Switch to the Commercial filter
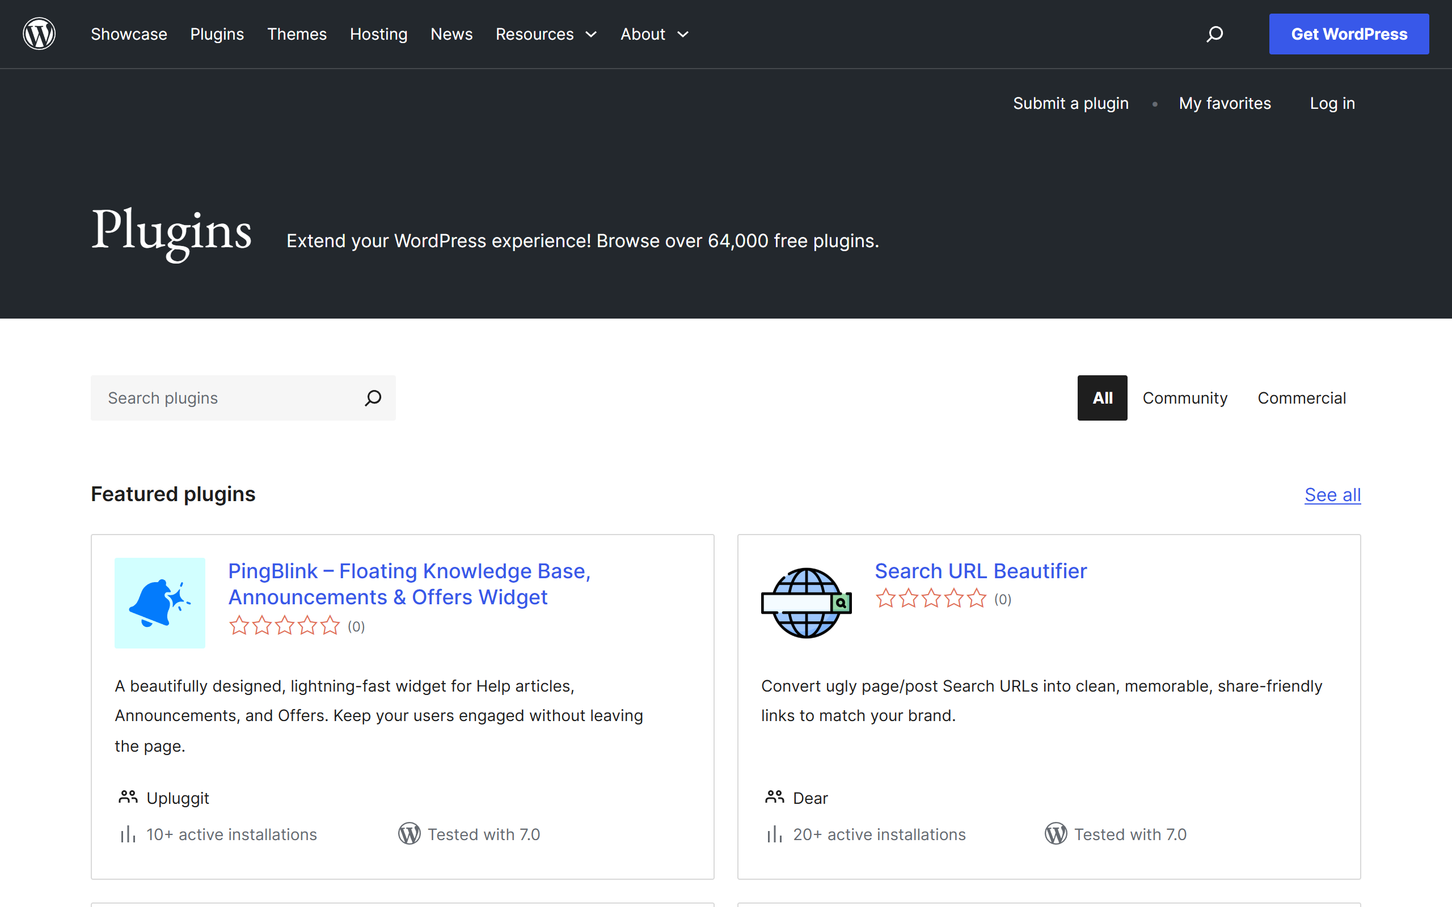The image size is (1452, 907). 1301,398
